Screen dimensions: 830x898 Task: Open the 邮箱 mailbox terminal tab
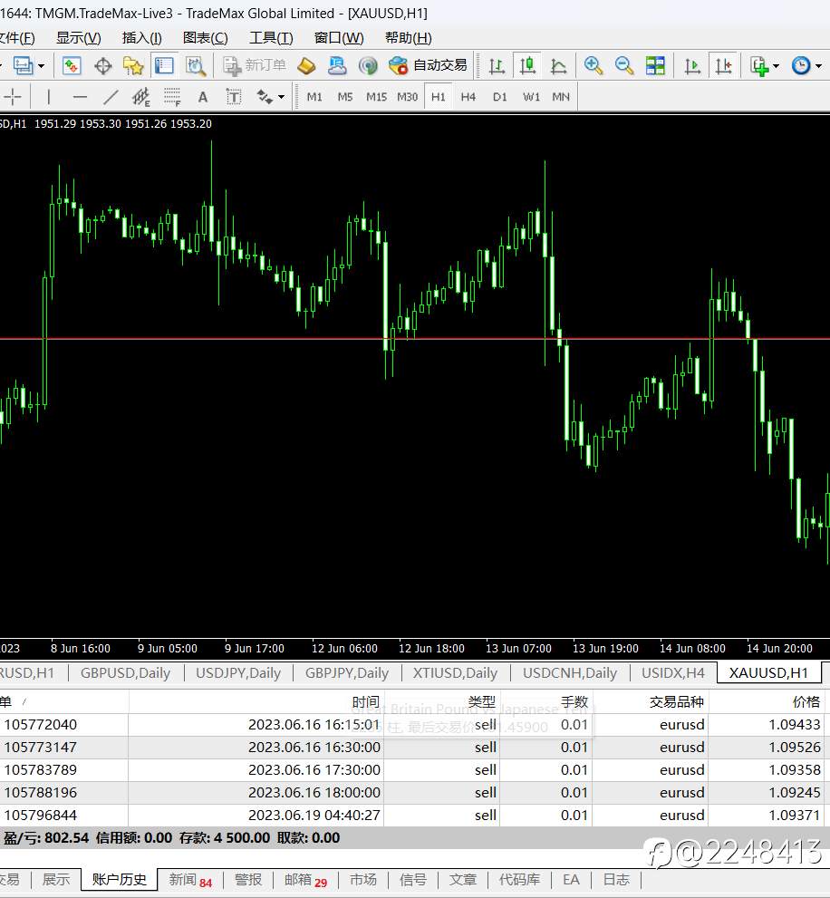click(305, 880)
